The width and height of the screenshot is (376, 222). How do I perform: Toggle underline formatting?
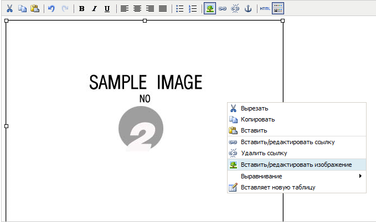tap(107, 9)
